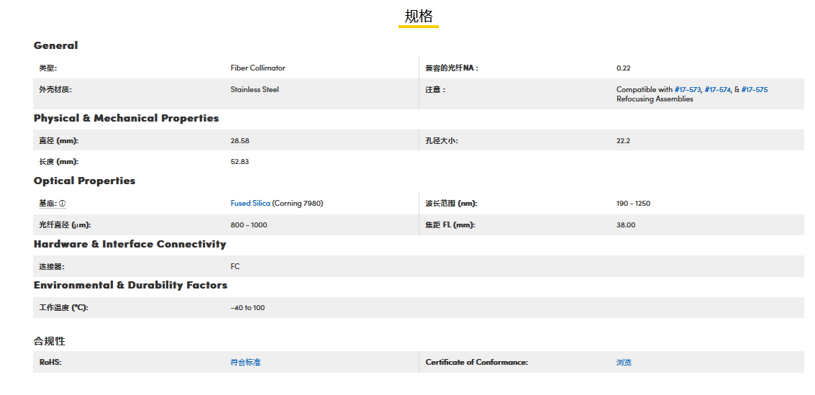Viewport: 815px width, 395px height.
Task: Click the 符合标准 RoHS link
Action: tap(245, 362)
